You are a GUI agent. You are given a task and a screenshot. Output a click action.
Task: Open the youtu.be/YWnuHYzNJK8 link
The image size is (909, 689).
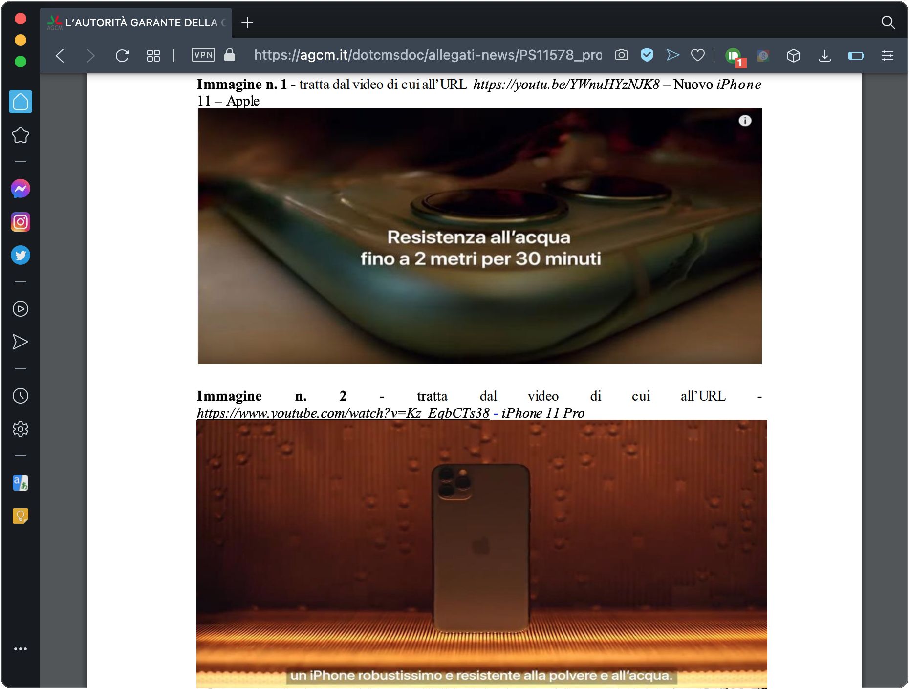coord(566,85)
